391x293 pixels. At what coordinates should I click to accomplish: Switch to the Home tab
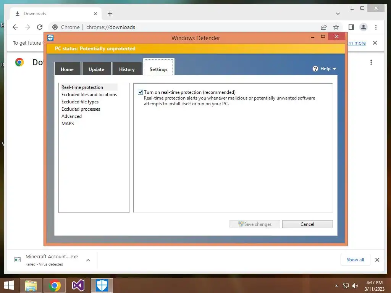(x=67, y=69)
